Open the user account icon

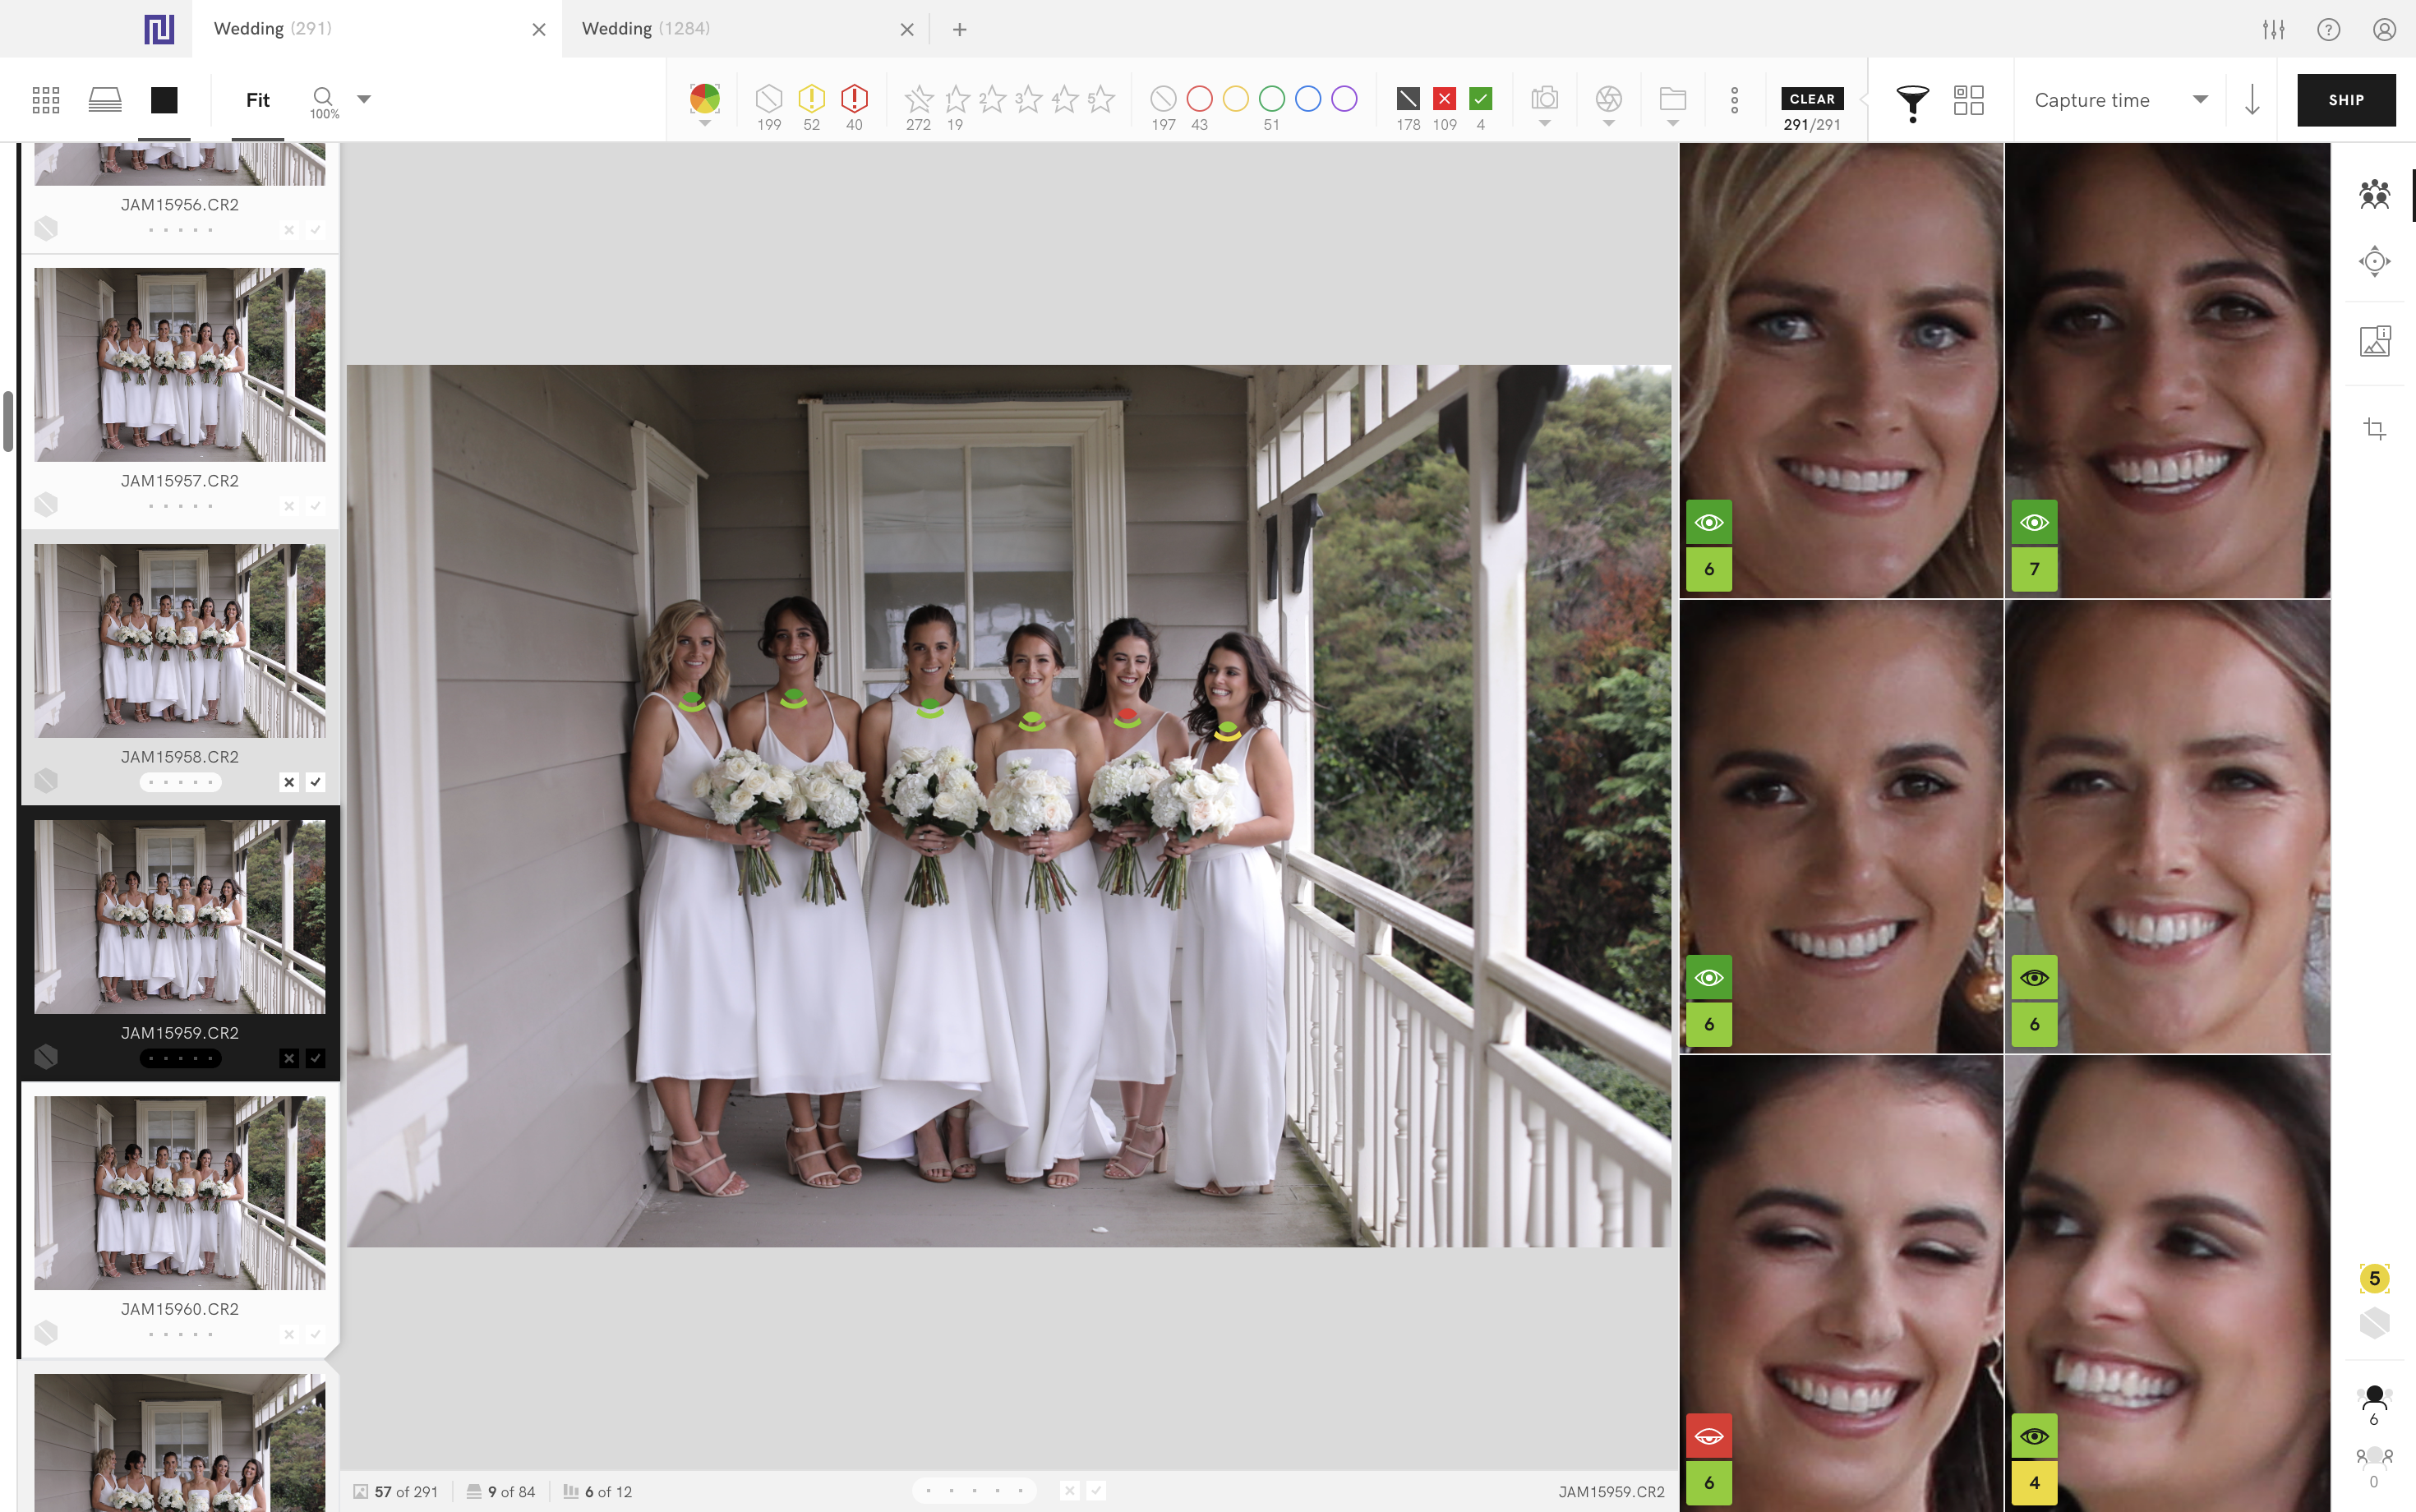pyautogui.click(x=2385, y=29)
